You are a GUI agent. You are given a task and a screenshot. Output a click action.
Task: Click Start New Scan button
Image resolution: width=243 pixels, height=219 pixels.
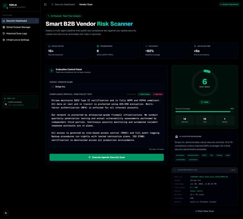tap(205, 211)
